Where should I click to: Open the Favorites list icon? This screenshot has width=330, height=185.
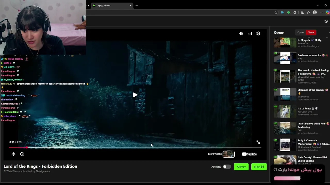308,12
